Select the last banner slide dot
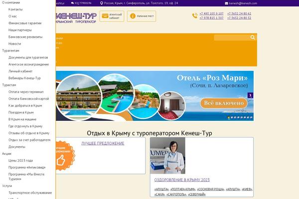The image size is (299, 199). [x=251, y=118]
